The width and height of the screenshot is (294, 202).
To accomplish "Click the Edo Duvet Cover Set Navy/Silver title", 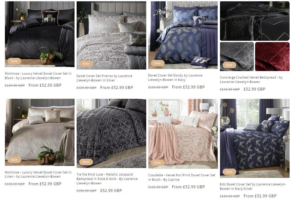I will pyautogui.click(x=253, y=186).
